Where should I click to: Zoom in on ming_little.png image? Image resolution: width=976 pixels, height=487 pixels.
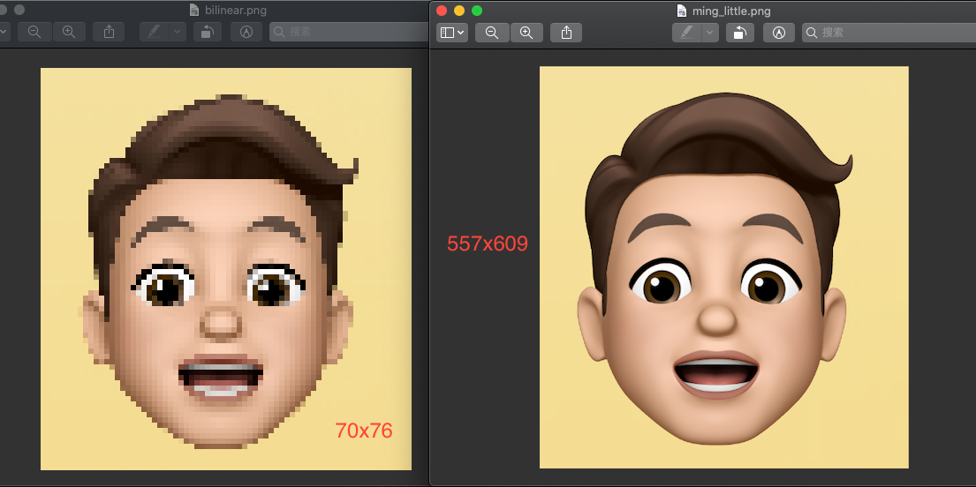point(526,33)
